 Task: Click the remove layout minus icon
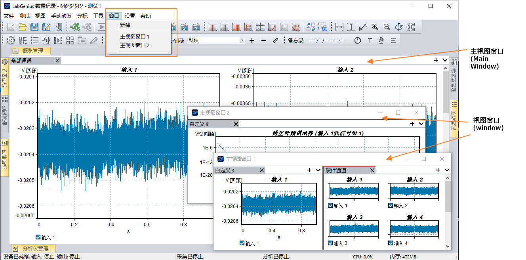click(x=264, y=40)
